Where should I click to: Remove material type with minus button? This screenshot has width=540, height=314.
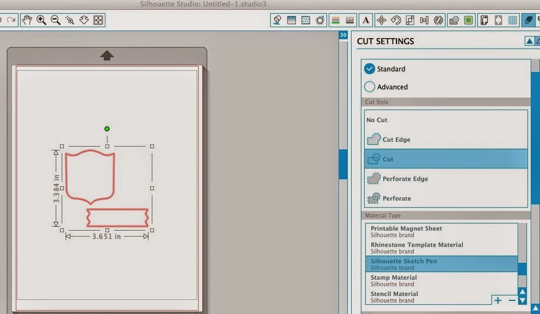512,300
